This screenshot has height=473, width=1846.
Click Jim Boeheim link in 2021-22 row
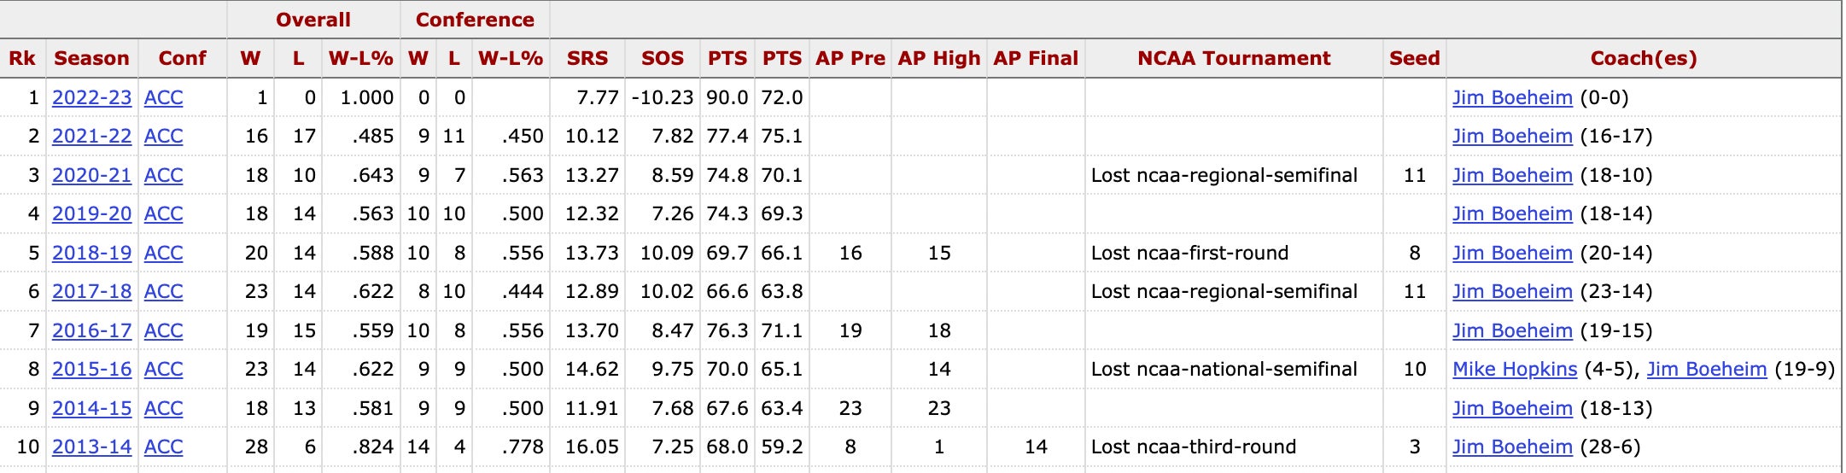1512,136
